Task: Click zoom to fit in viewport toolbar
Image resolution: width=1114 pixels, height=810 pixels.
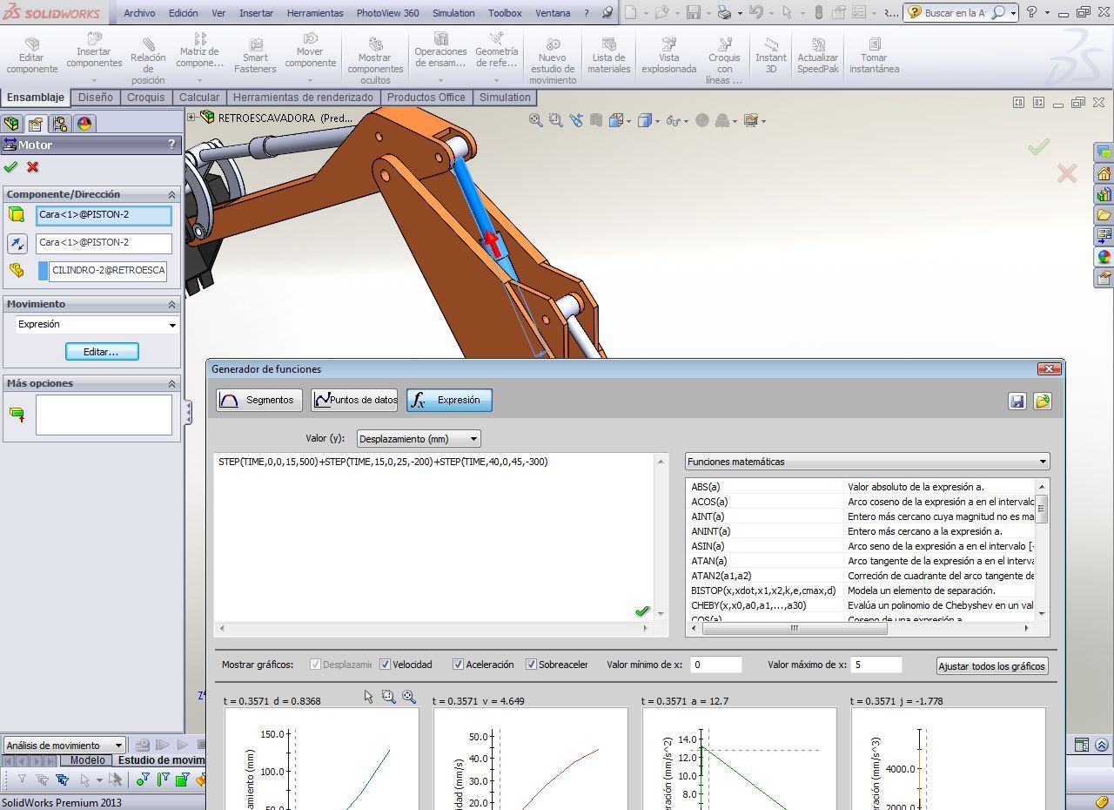Action: (536, 120)
